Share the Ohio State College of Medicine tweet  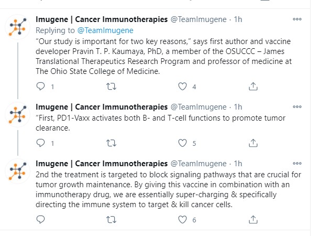[253, 87]
